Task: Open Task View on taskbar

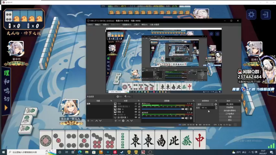Action: (67, 152)
